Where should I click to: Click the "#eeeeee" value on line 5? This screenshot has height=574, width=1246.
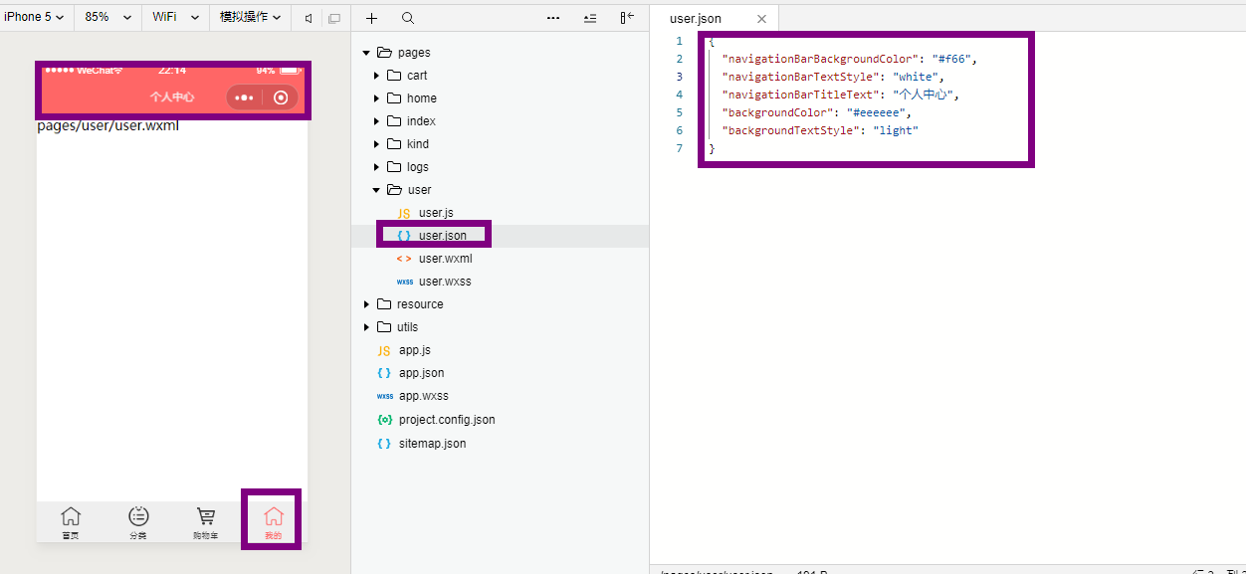click(x=876, y=112)
